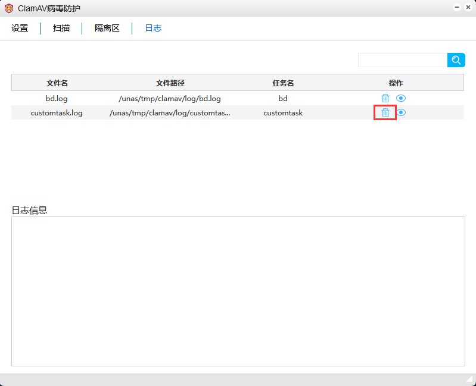Click inside the 日志信息 text area
Viewport: 476px width, 386px height.
pos(238,291)
